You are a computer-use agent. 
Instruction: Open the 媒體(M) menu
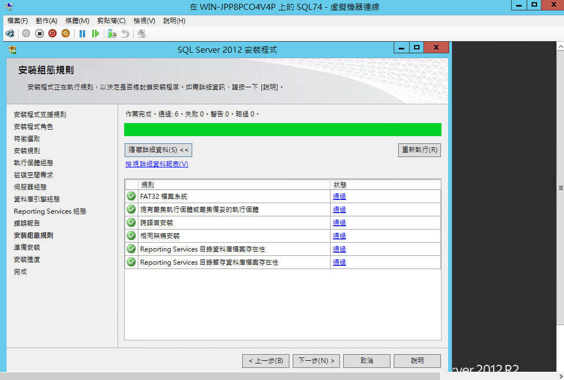pos(77,21)
